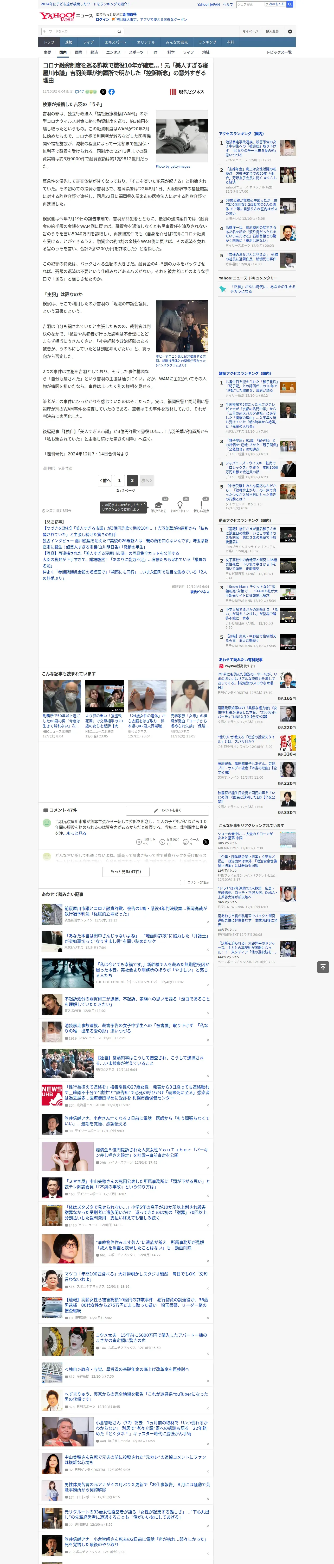Click the Yahoo! JAPAN News logo
The height and width of the screenshot is (1564, 334).
click(66, 16)
